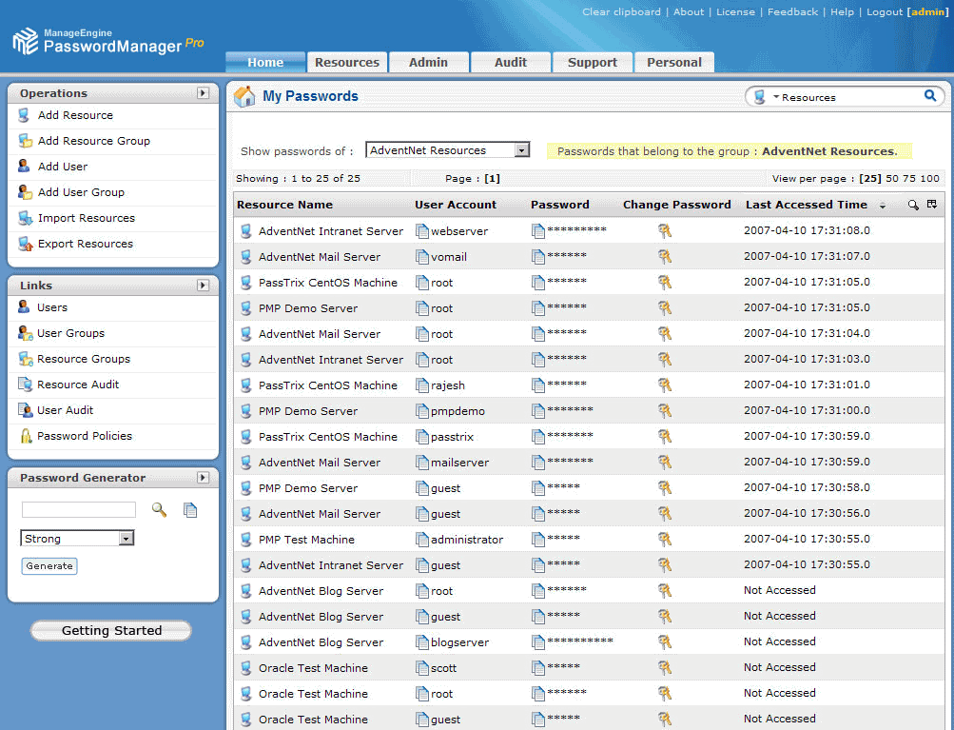The height and width of the screenshot is (730, 954).
Task: Click the change password key for blogserver
Action: click(665, 641)
